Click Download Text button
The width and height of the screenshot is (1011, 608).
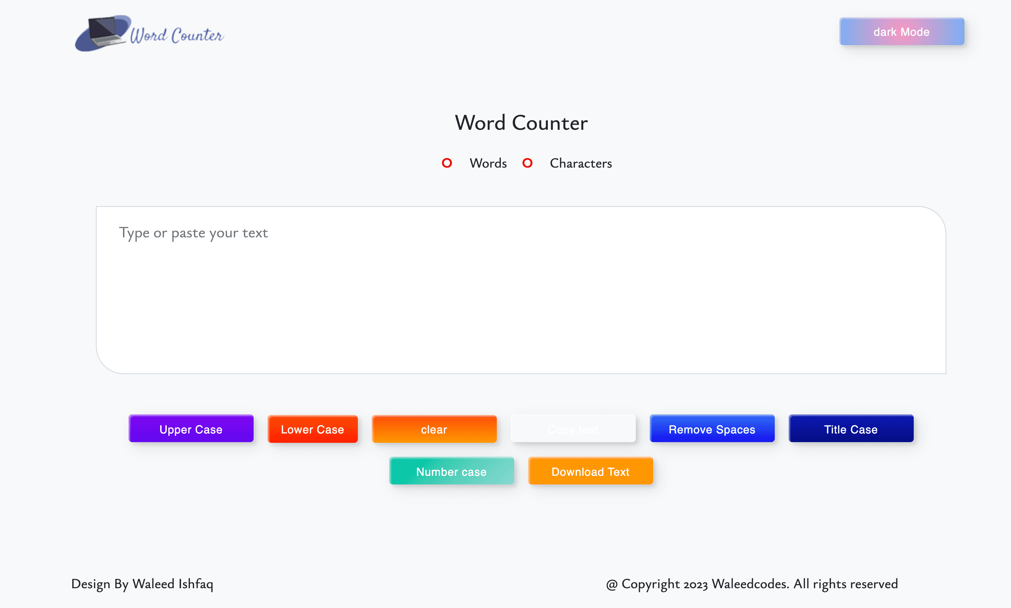pyautogui.click(x=591, y=471)
